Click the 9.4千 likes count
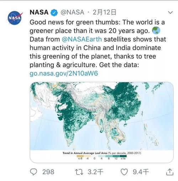The width and height of the screenshot is (178, 181). pos(141,172)
